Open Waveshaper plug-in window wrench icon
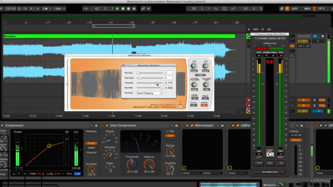The image size is (333, 187). point(192,126)
